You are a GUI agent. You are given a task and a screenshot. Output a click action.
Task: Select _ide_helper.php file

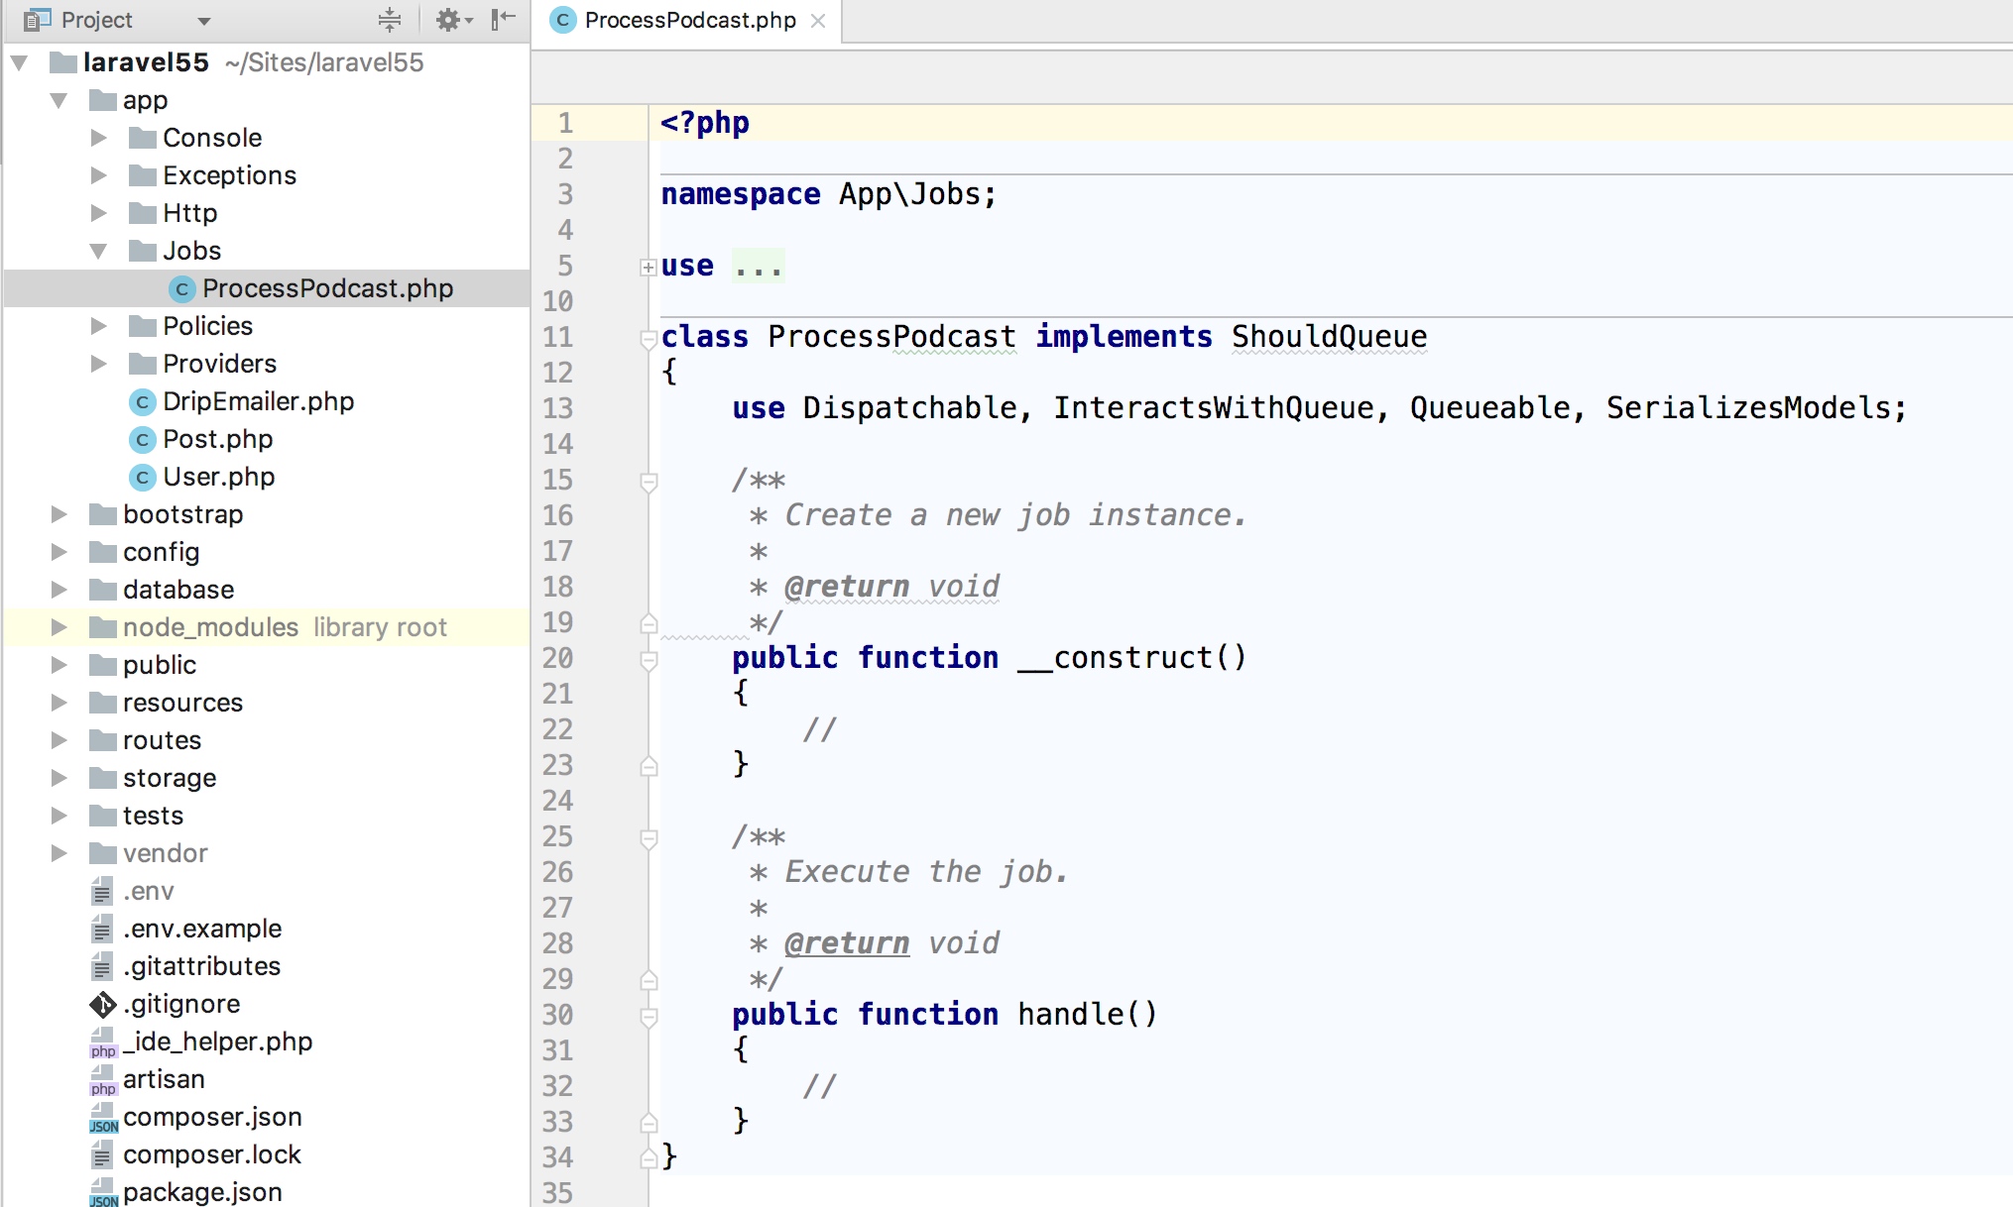(217, 1042)
